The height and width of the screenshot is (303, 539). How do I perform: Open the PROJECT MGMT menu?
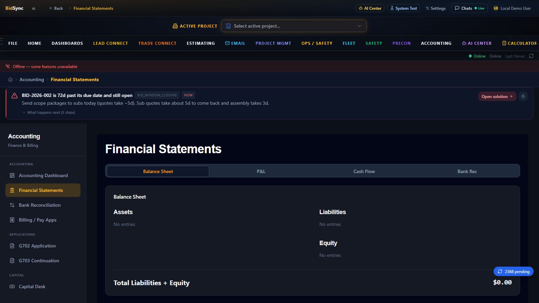coord(273,43)
